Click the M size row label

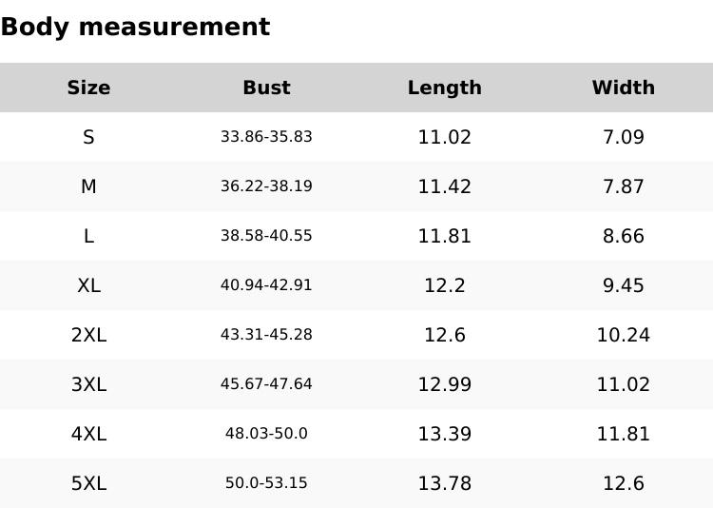tap(88, 186)
